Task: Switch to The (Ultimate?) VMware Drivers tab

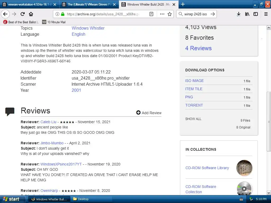Action: click(x=89, y=4)
